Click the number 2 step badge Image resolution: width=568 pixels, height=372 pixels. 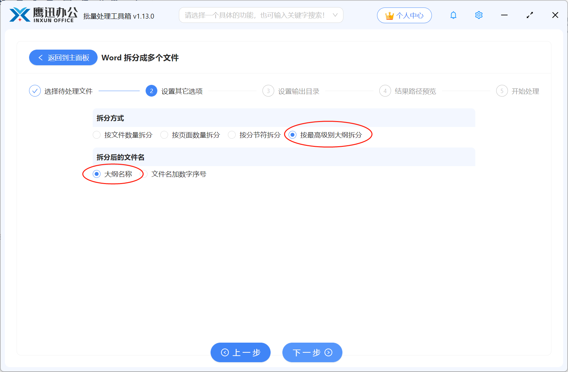coord(151,91)
